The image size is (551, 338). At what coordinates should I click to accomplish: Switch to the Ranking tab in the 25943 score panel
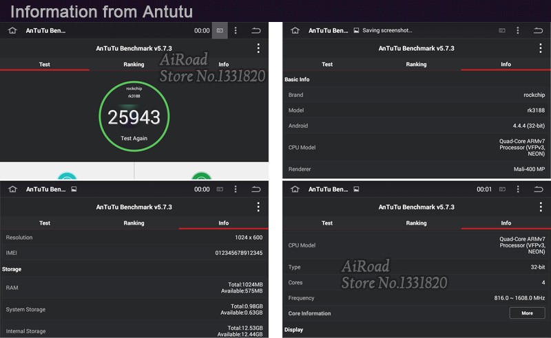tap(134, 65)
